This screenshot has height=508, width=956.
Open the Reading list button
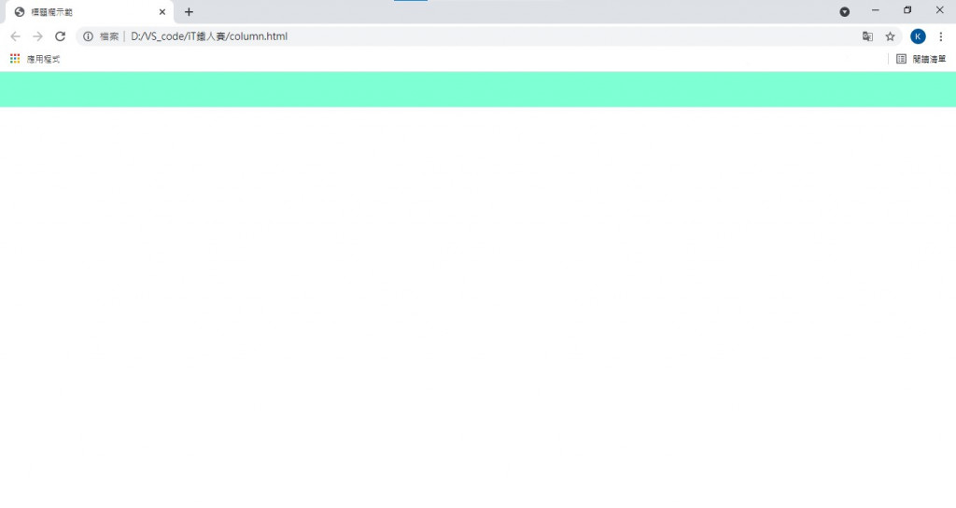[x=921, y=59]
